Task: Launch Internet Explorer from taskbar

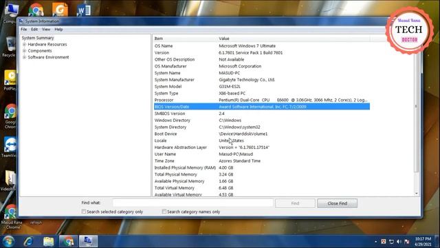Action: 29,241
